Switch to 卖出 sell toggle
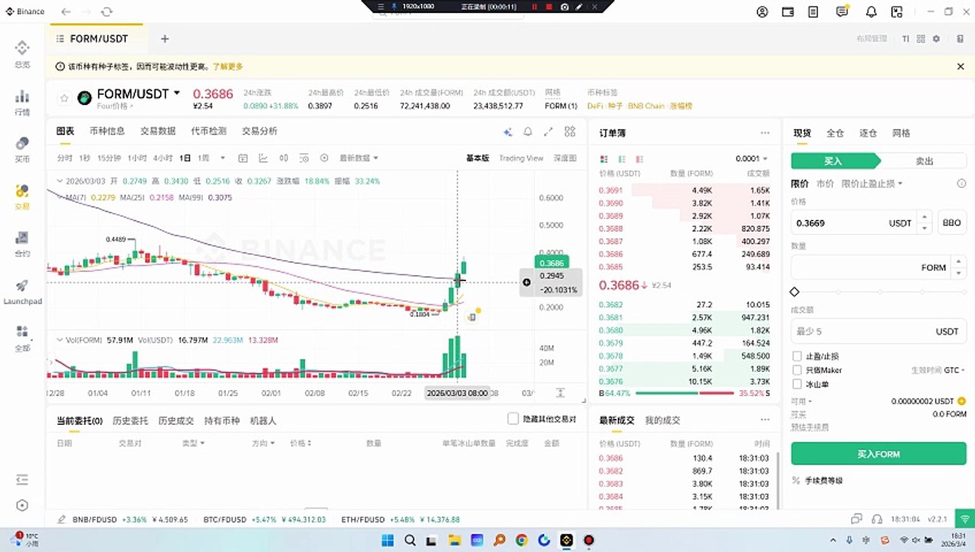Screen dimensions: 975x552 point(924,161)
